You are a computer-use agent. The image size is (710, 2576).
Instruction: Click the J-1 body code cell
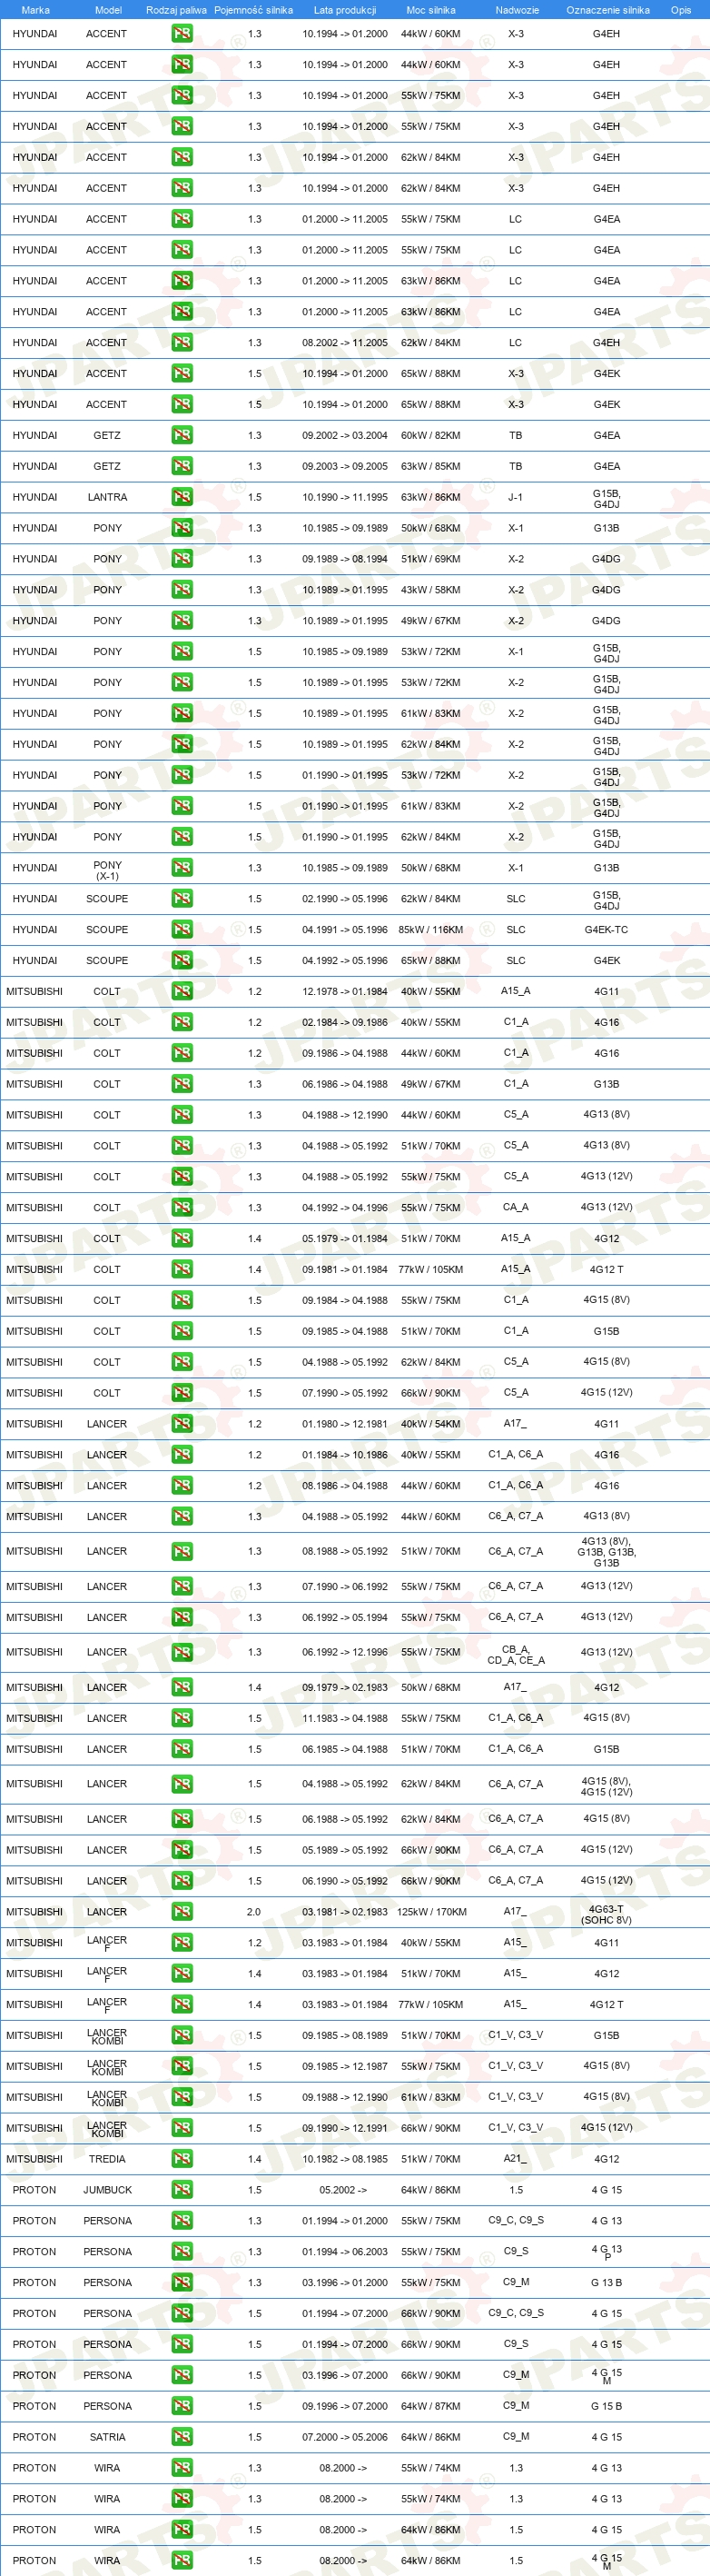click(516, 497)
